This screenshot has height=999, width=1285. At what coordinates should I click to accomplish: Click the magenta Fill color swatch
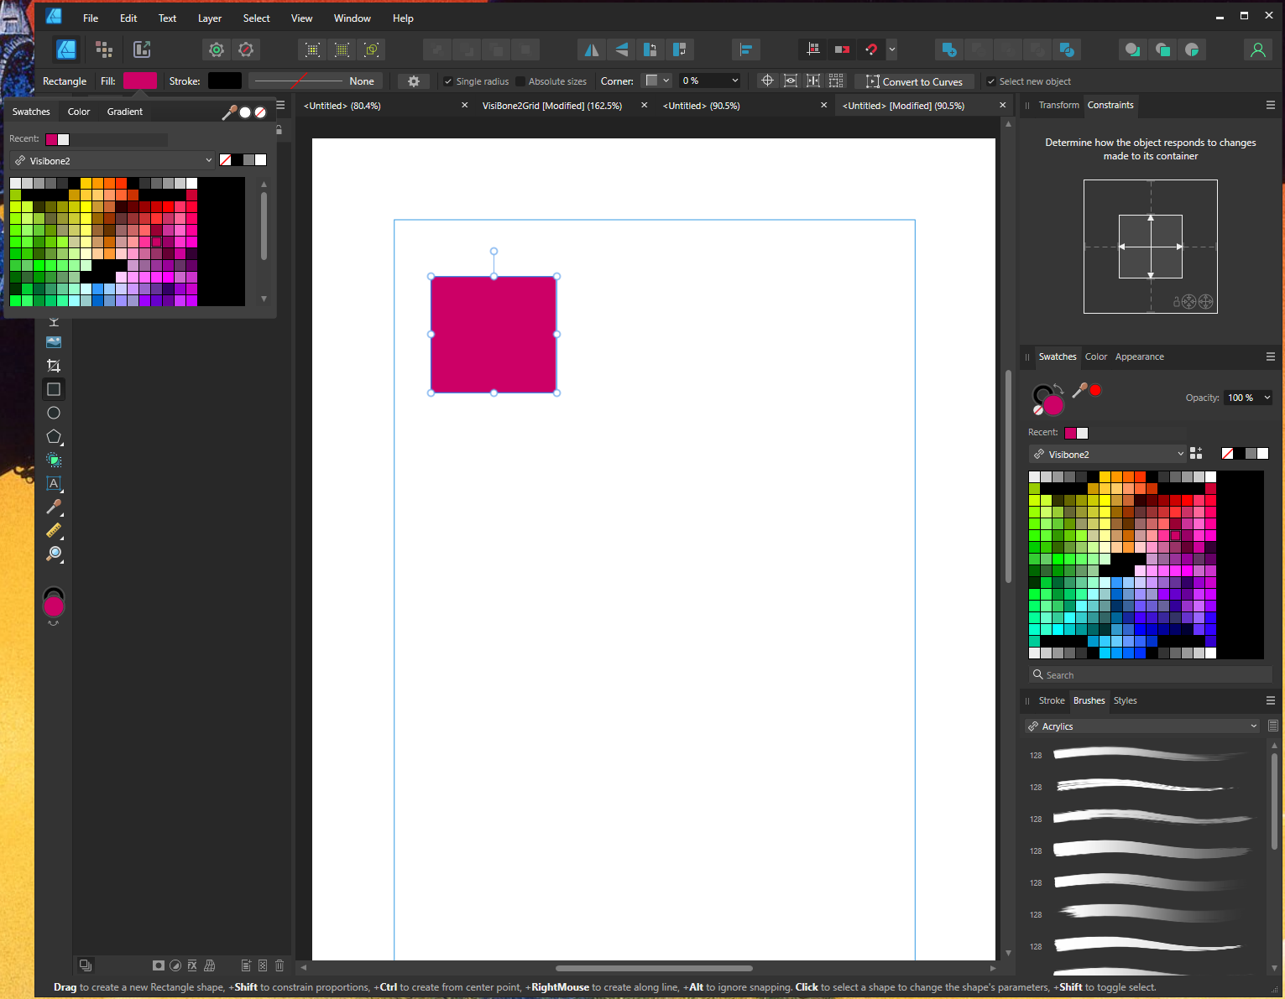point(140,81)
